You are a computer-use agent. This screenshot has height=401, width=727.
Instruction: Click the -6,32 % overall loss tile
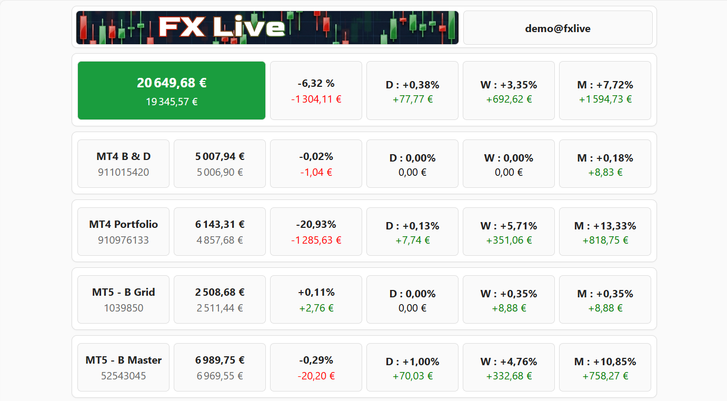pos(315,90)
